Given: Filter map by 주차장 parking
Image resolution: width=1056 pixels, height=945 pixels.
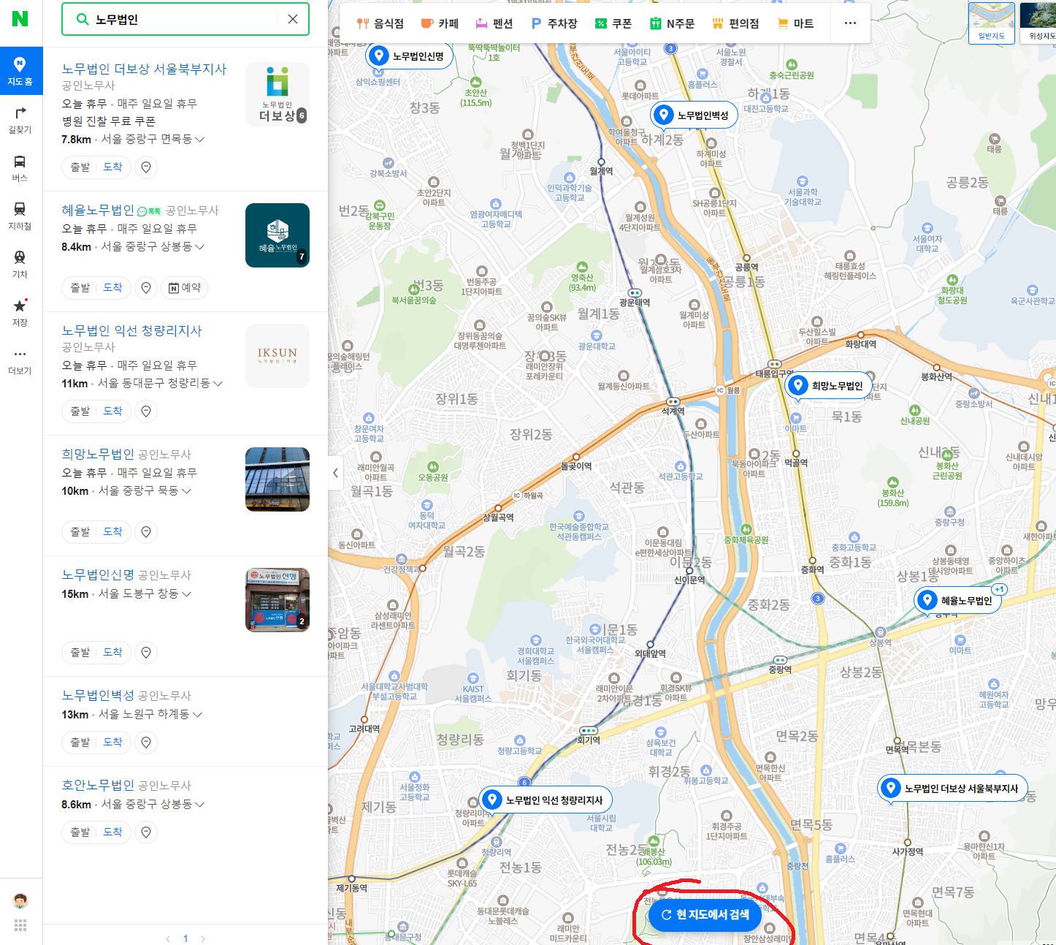Looking at the screenshot, I should (554, 23).
